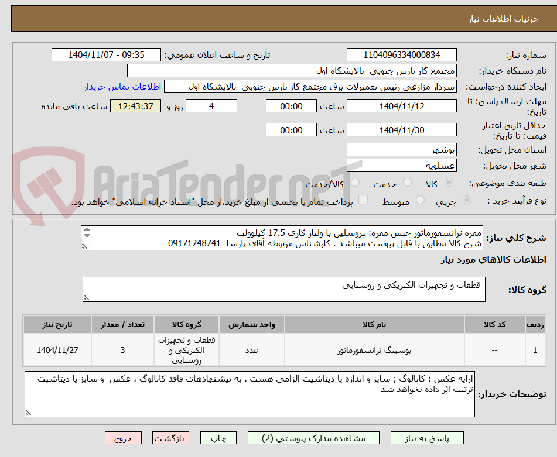Click the unit cell عدد
557x457 pixels.
(251, 350)
